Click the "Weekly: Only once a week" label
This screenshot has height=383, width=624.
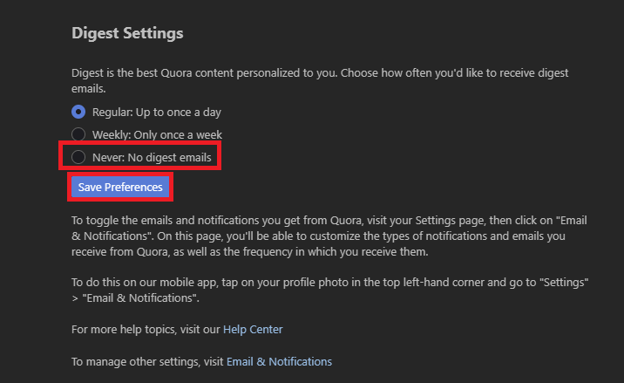(x=157, y=134)
